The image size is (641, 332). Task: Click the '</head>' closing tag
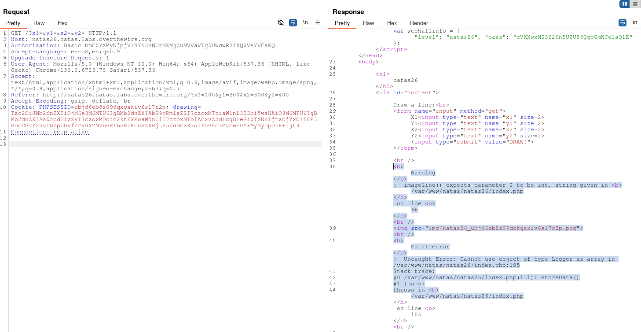coord(370,55)
